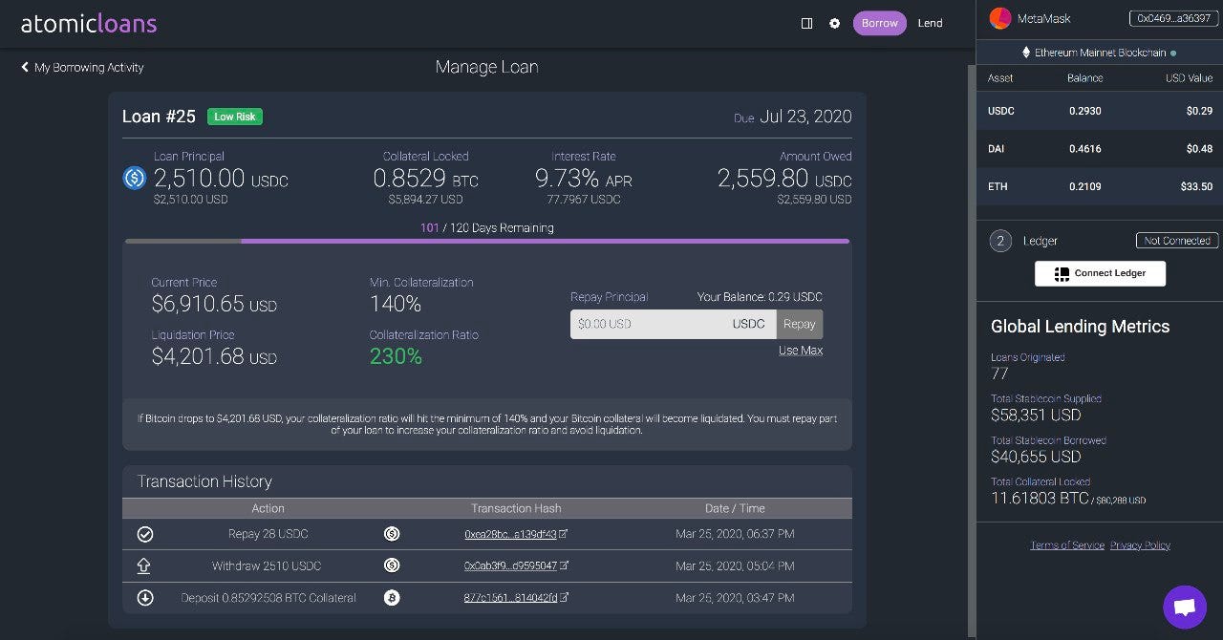Click the upload arrow icon in Withdraw row
Image resolution: width=1223 pixels, height=640 pixels.
[x=144, y=565]
